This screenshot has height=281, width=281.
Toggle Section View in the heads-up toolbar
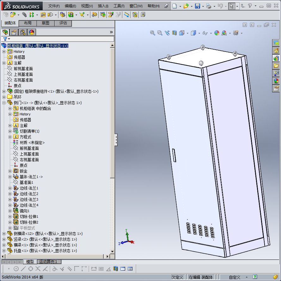click(x=174, y=33)
